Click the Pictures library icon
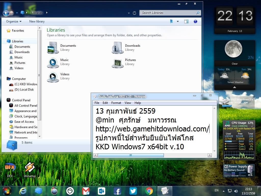Screen dimensions: 261x196 point(118,63)
